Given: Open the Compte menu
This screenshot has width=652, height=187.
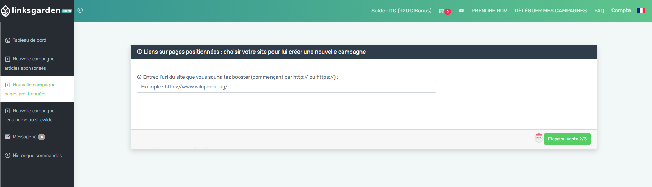Looking at the screenshot, I should [x=621, y=10].
